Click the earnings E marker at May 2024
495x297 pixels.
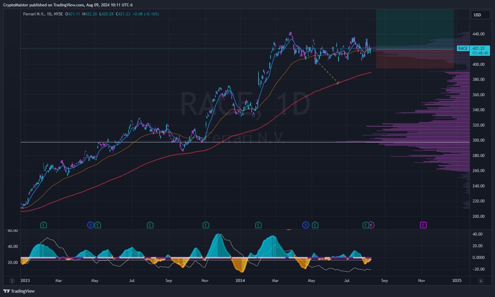pyautogui.click(x=315, y=225)
